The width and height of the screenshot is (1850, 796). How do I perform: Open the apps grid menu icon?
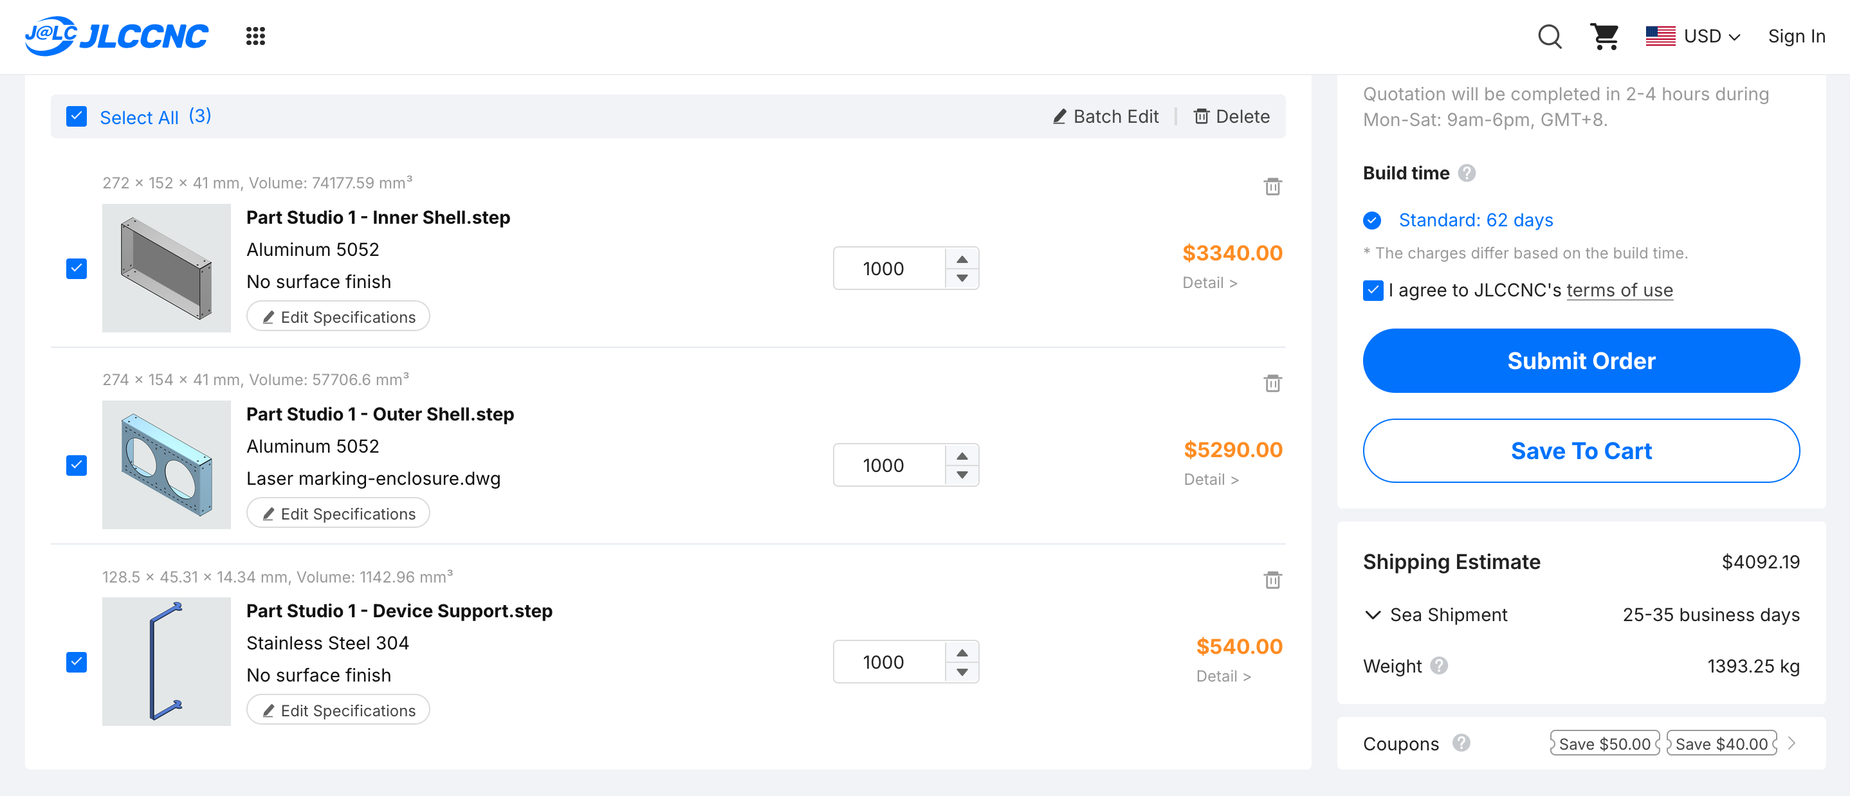[255, 36]
